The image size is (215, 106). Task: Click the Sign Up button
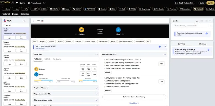click(x=211, y=3)
